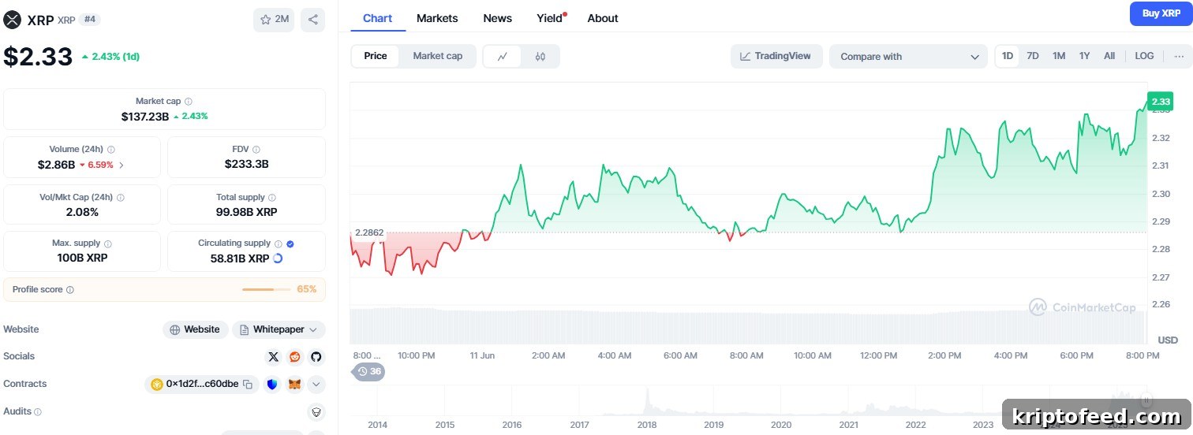
Task: Click the 0x1d2f...c60dbe contract chip
Action: (202, 385)
